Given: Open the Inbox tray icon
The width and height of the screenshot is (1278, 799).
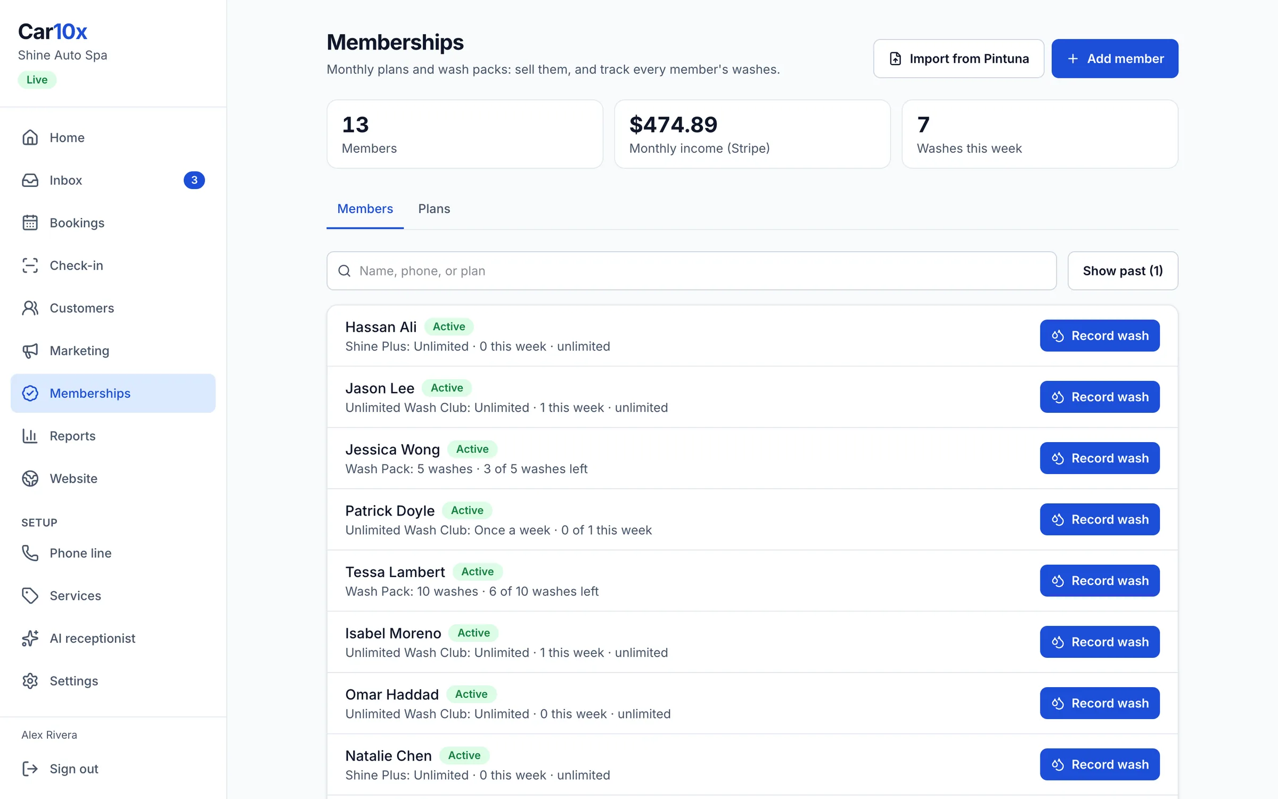Looking at the screenshot, I should pos(30,180).
